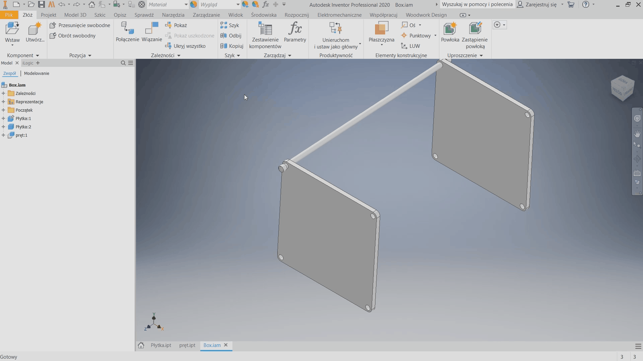
Task: Open the Parametry fx dialog
Action: 295,29
